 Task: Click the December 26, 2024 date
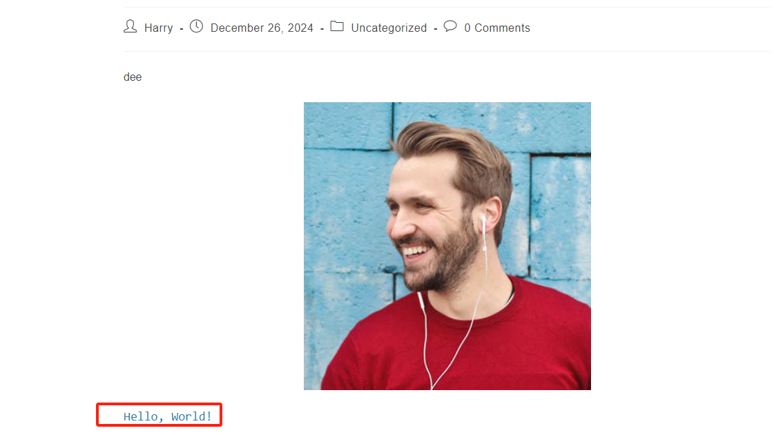point(262,28)
